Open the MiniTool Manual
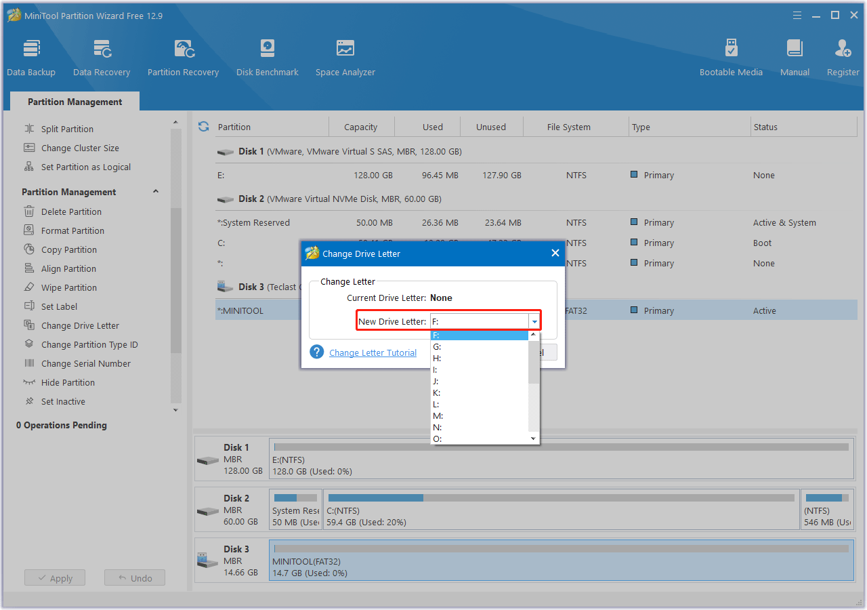Screen dimensions: 867x610 tap(794, 56)
